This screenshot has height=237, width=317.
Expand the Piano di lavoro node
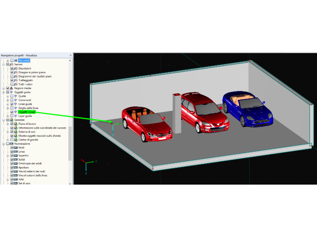point(8,124)
